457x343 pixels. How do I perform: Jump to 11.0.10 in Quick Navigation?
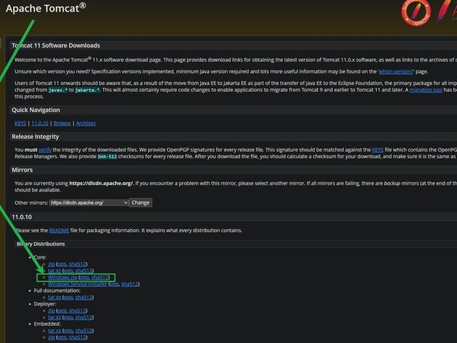[40, 123]
